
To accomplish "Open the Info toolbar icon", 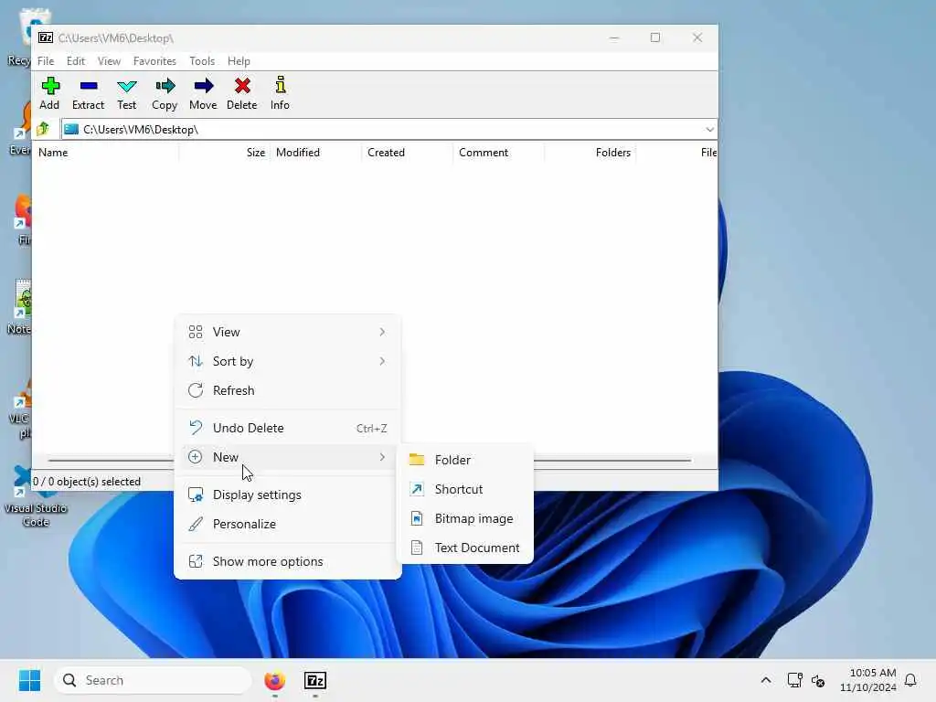I will pyautogui.click(x=280, y=94).
